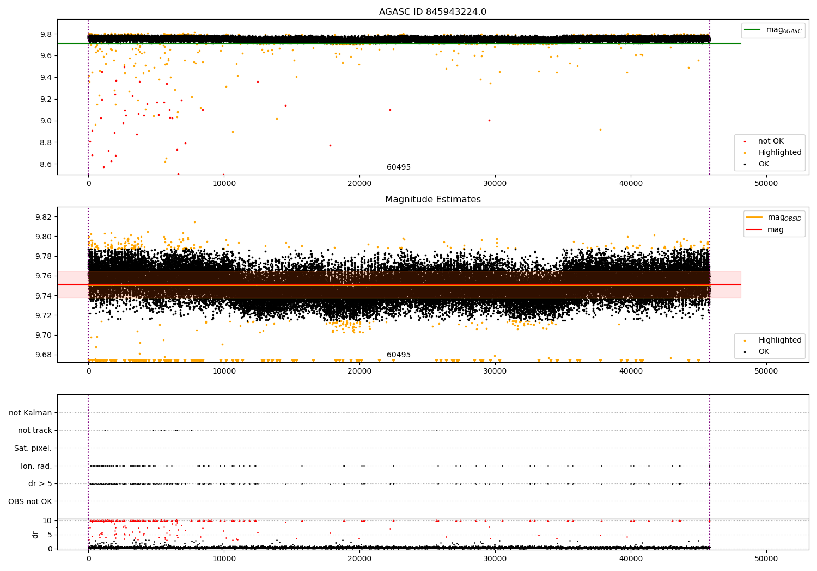This screenshot has height=571, width=817.
Task: Click the 40000 x-axis tick of middle plot
Action: tap(631, 371)
